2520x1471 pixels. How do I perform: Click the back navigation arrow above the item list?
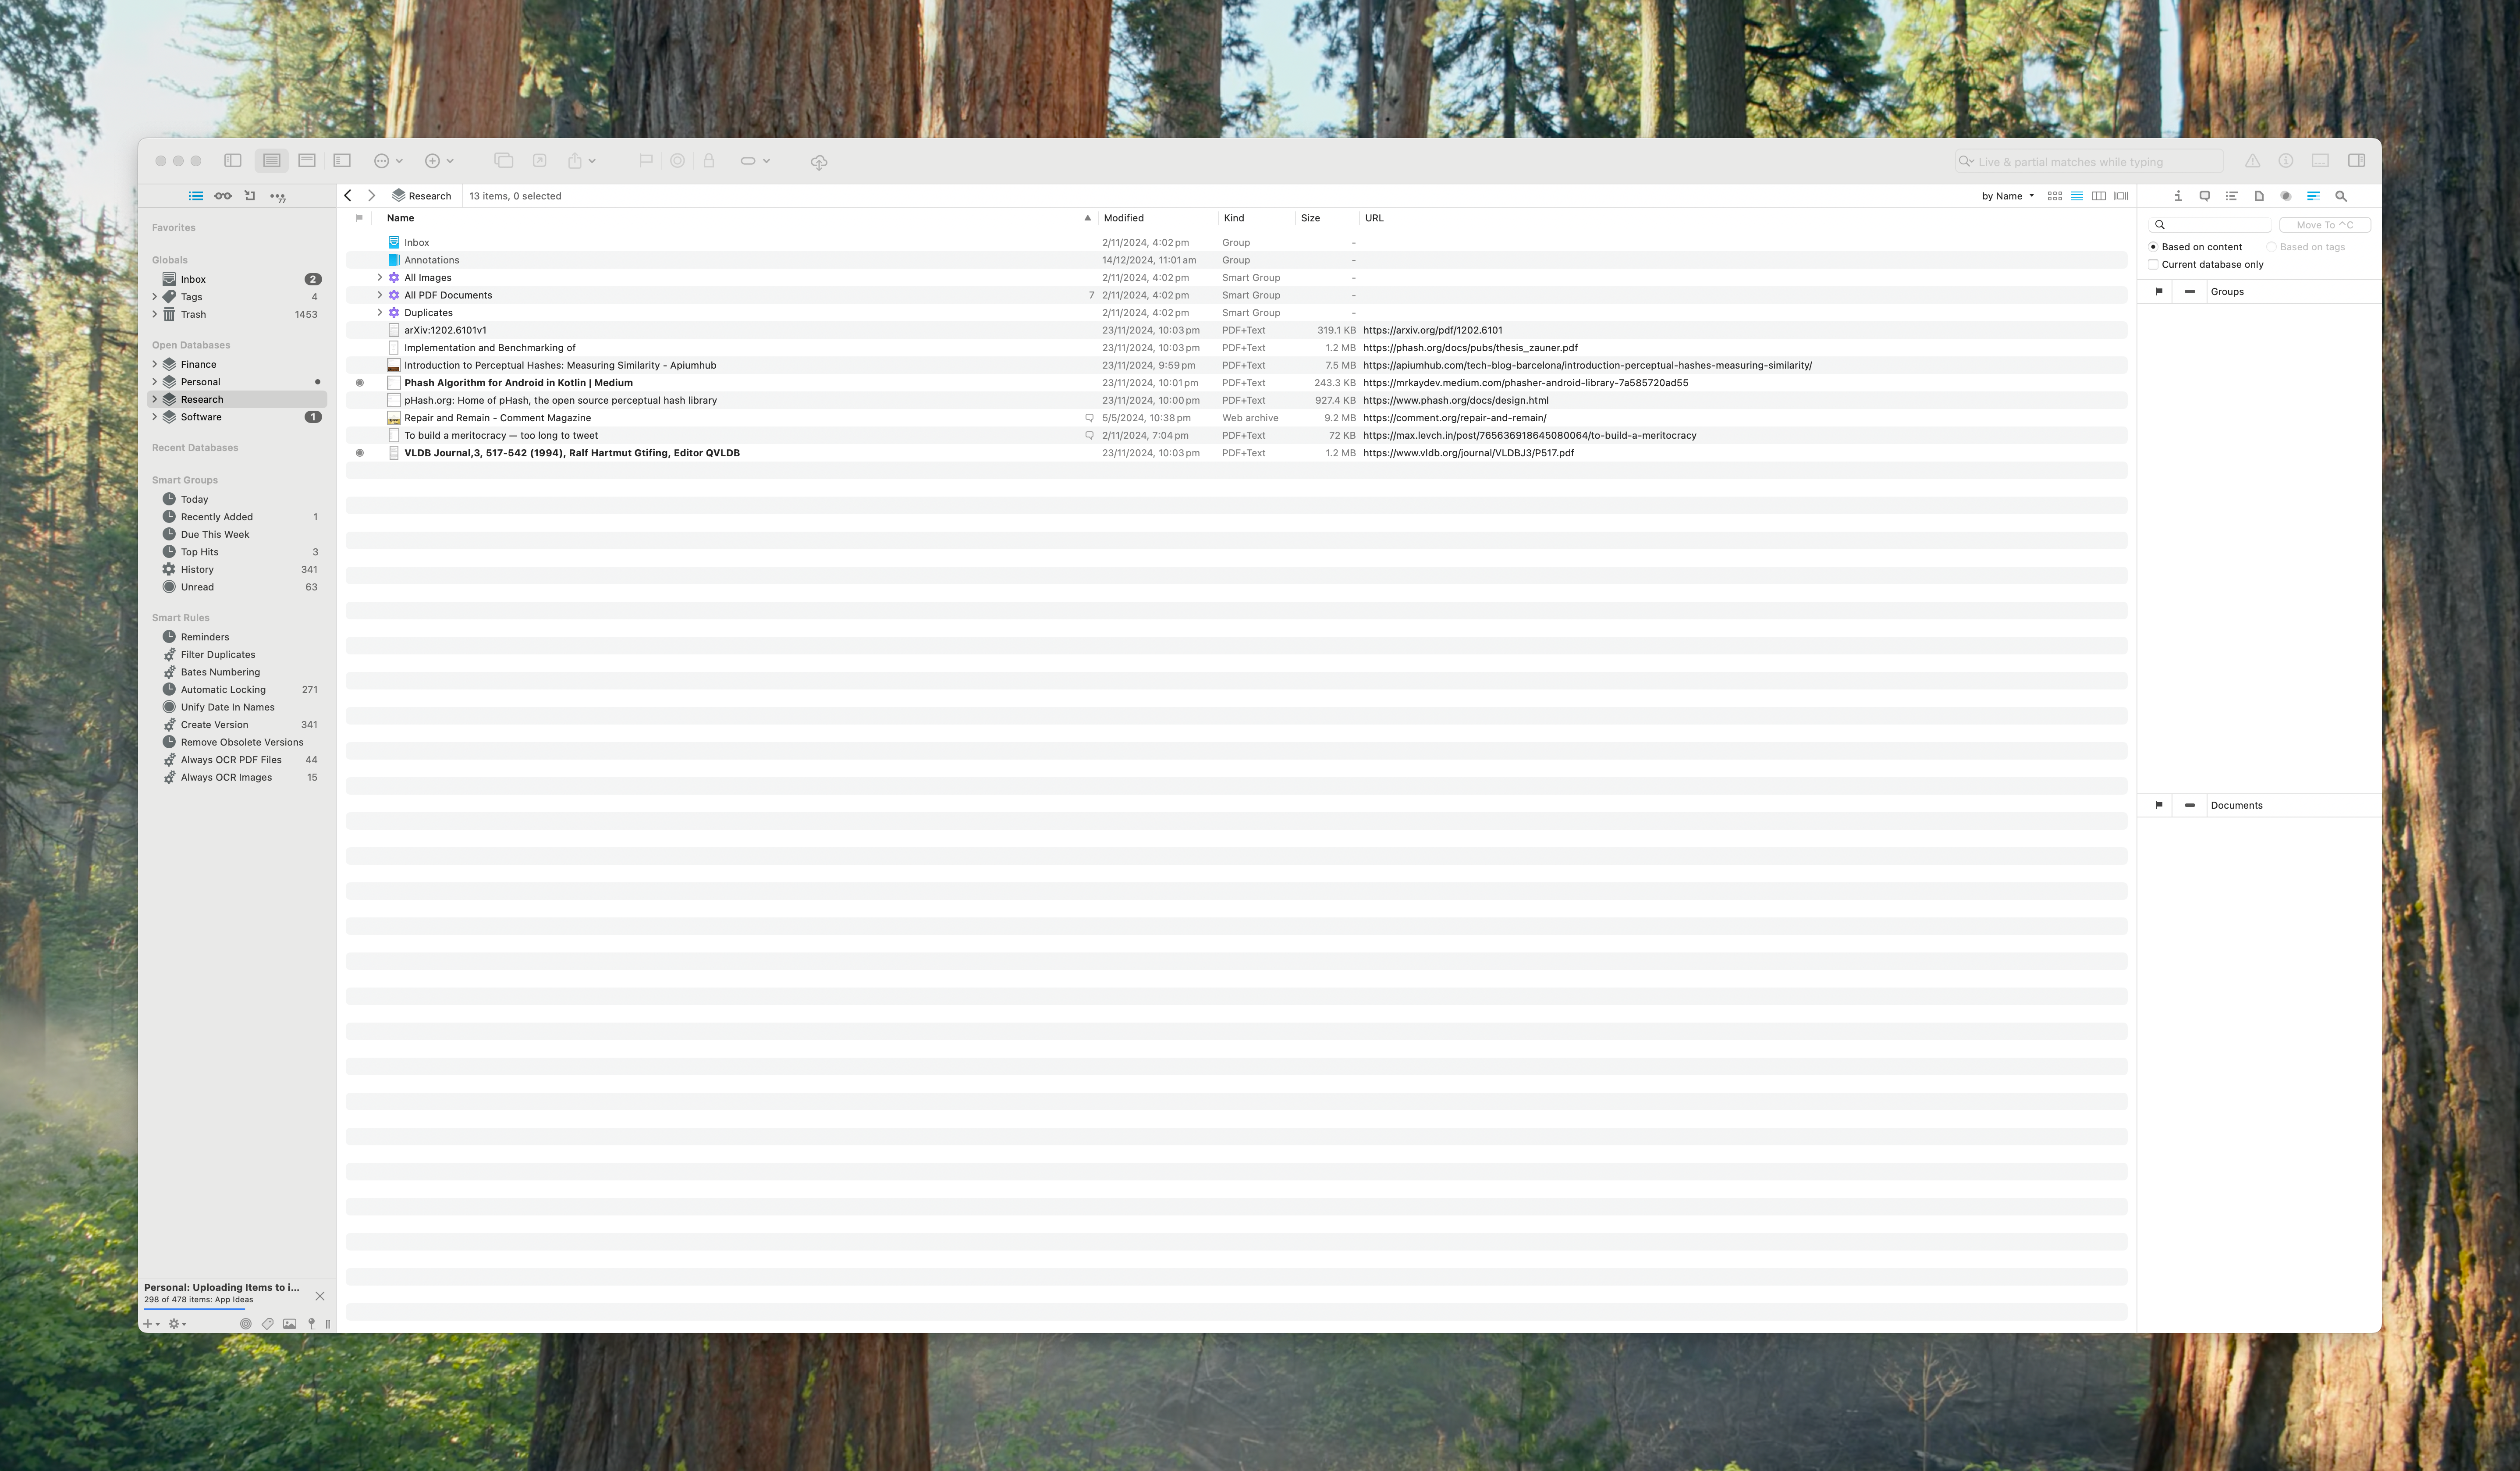(347, 196)
